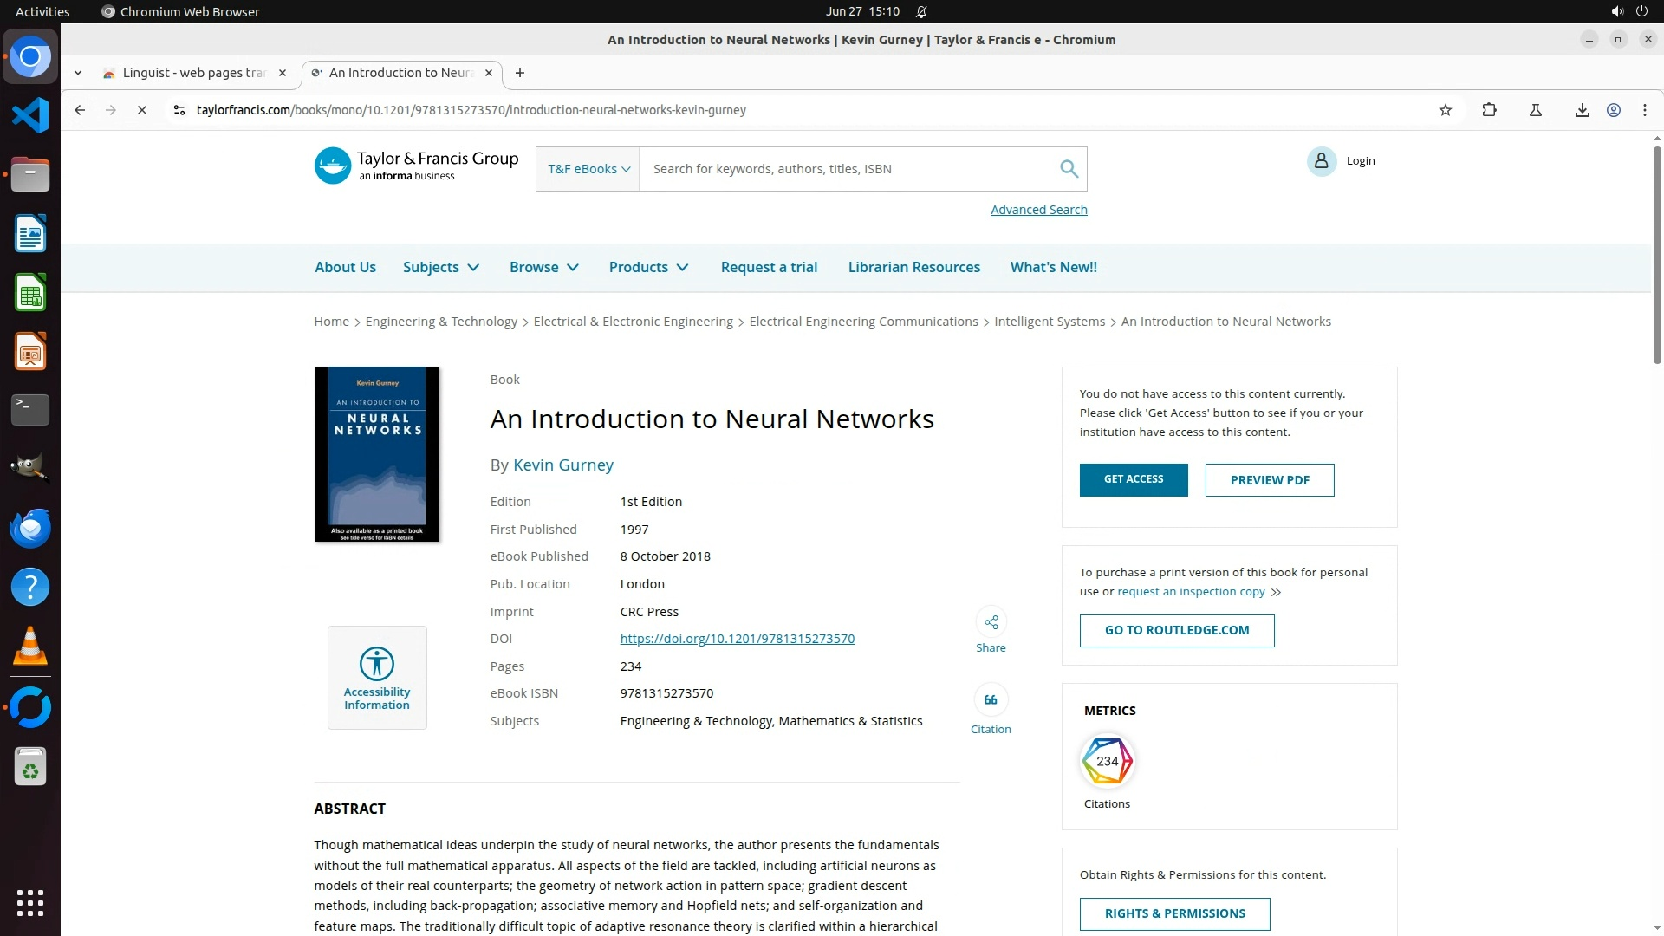
Task: Expand the T&F eBooks dropdown
Action: click(588, 169)
